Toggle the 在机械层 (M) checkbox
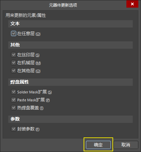The width and height of the screenshot is (141, 152). click(x=14, y=63)
